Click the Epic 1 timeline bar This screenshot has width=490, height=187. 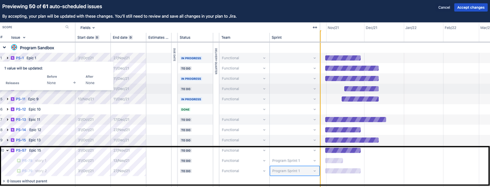pos(343,58)
